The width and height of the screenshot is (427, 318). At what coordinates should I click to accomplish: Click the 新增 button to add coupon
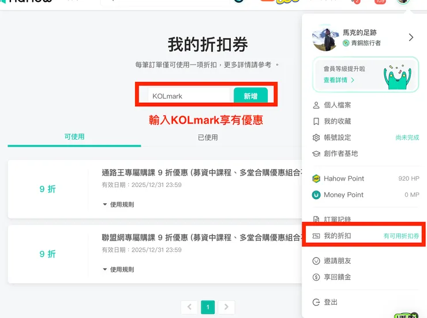[250, 96]
